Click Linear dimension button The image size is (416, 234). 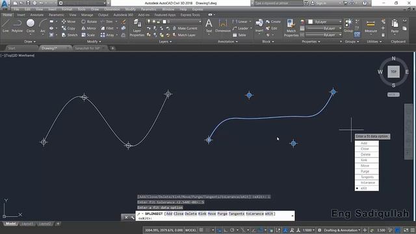(x=240, y=21)
